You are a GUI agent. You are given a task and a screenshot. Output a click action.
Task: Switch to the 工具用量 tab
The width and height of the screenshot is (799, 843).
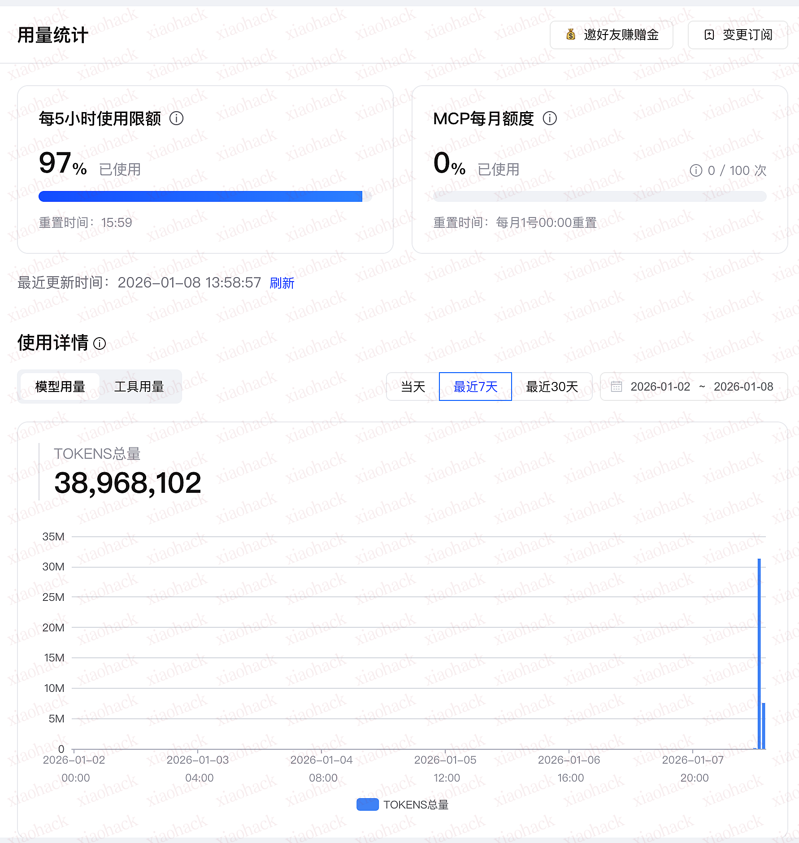tap(140, 387)
